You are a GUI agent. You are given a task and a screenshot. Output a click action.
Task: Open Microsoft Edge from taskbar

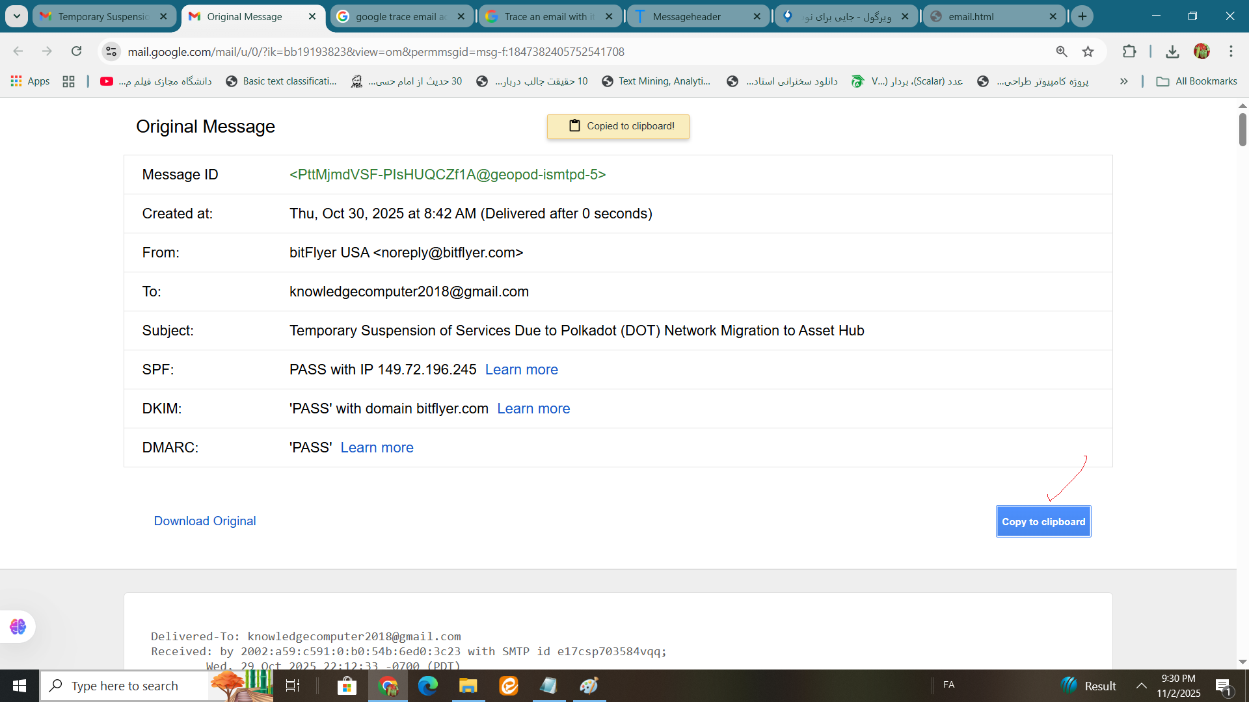(x=428, y=686)
